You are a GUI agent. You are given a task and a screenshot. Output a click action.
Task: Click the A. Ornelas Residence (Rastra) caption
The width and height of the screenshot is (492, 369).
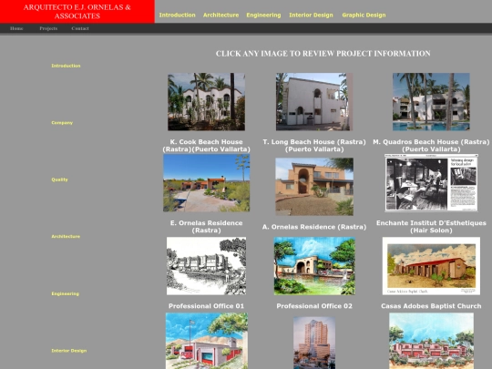pos(314,227)
